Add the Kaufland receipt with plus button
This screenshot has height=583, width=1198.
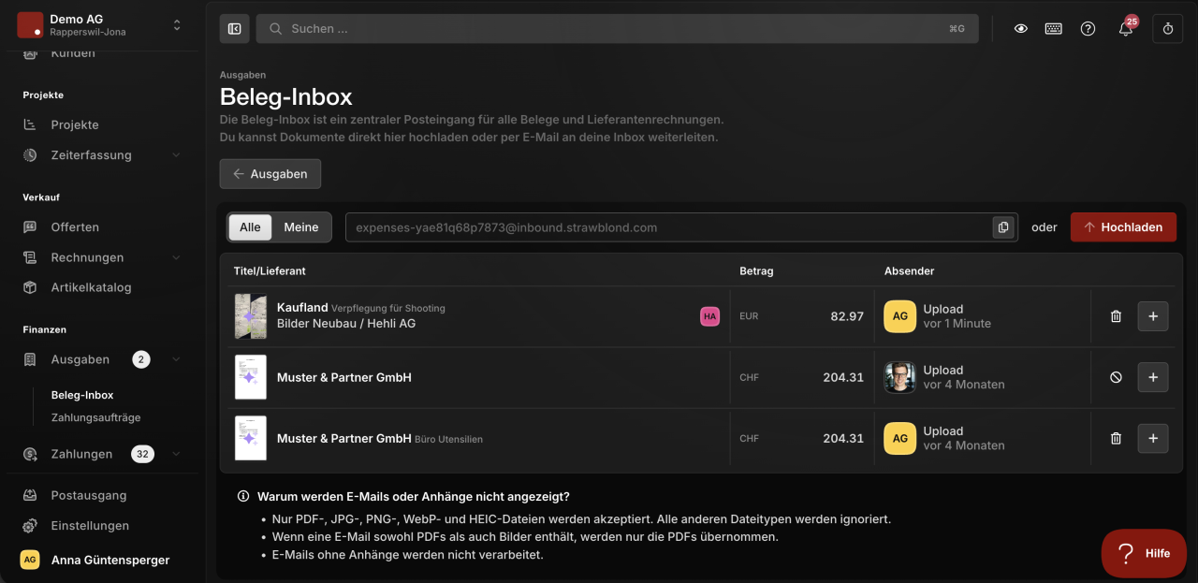(x=1153, y=316)
